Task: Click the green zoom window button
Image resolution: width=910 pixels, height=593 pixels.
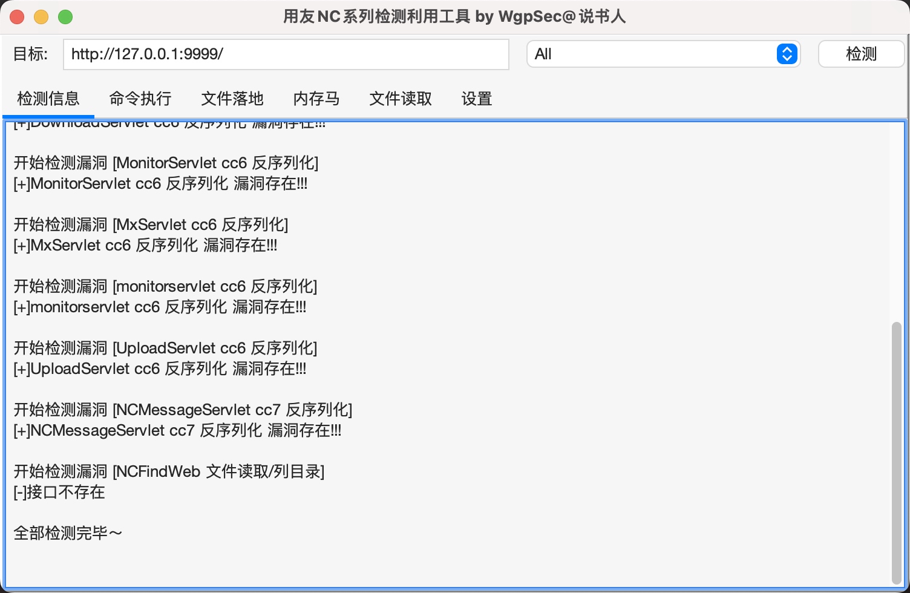Action: pyautogui.click(x=65, y=17)
